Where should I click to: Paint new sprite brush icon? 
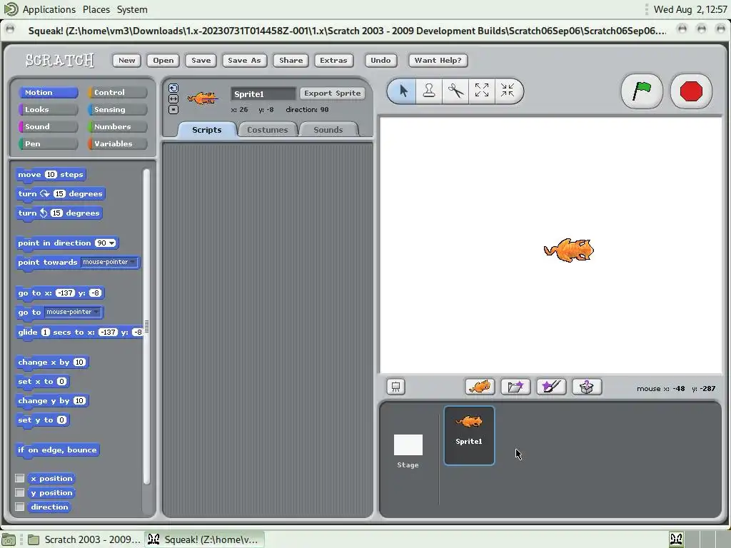pos(552,387)
